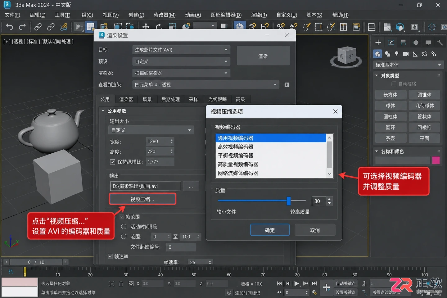Image resolution: width=447 pixels, height=298 pixels.
Task: Toggle the 帧范围 checkbox
Action: 122,217
